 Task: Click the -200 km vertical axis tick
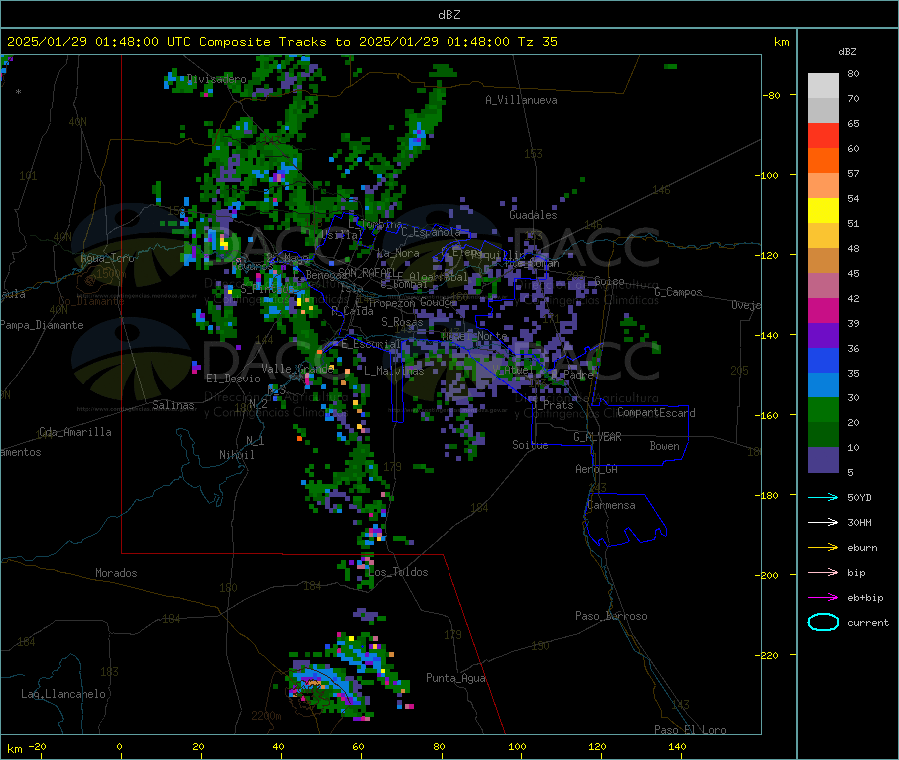point(766,575)
